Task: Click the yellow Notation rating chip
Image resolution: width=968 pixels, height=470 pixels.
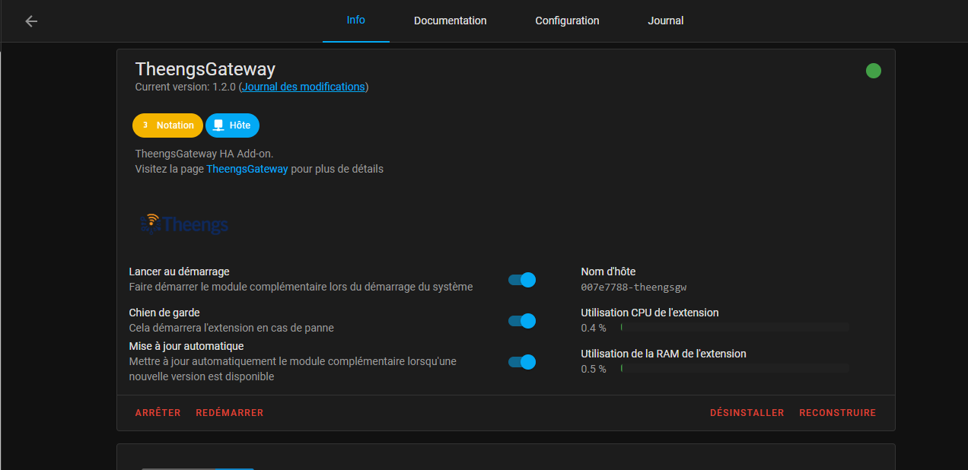Action: point(167,125)
